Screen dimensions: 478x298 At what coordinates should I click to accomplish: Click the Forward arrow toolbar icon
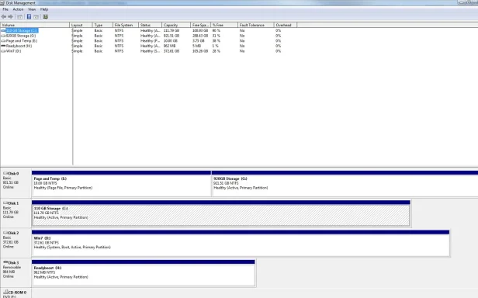11,17
